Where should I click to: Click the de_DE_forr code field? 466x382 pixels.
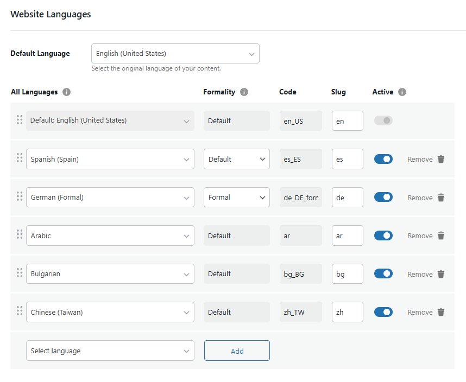tap(301, 198)
